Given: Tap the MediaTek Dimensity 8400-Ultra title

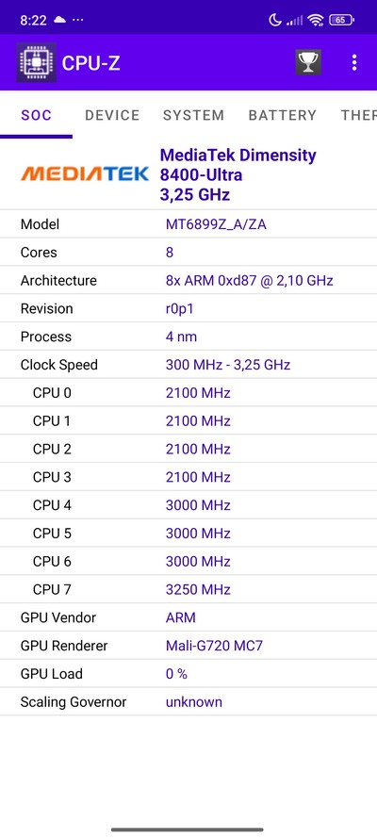Looking at the screenshot, I should click(x=238, y=165).
